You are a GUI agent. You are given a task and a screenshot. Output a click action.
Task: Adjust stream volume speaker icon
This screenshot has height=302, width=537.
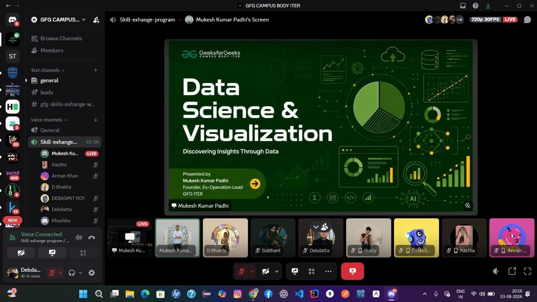[x=496, y=271]
